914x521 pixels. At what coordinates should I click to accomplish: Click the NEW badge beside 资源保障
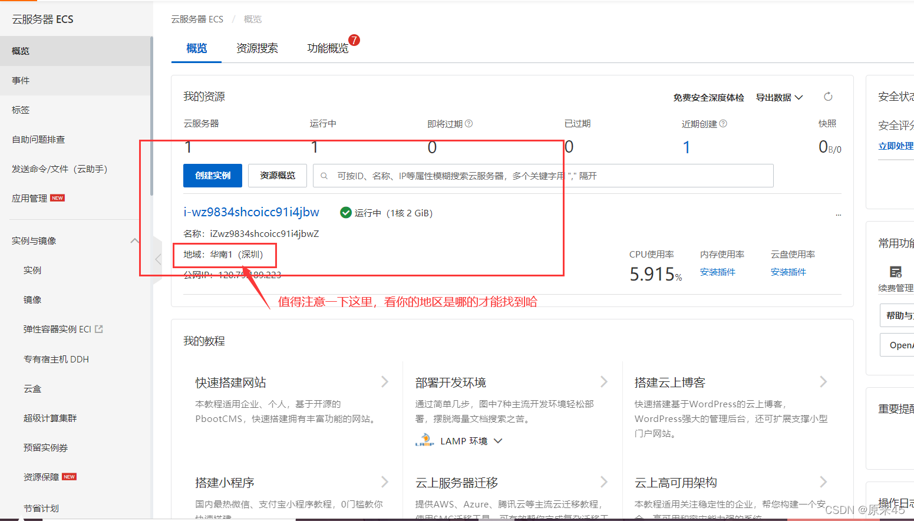tap(70, 477)
